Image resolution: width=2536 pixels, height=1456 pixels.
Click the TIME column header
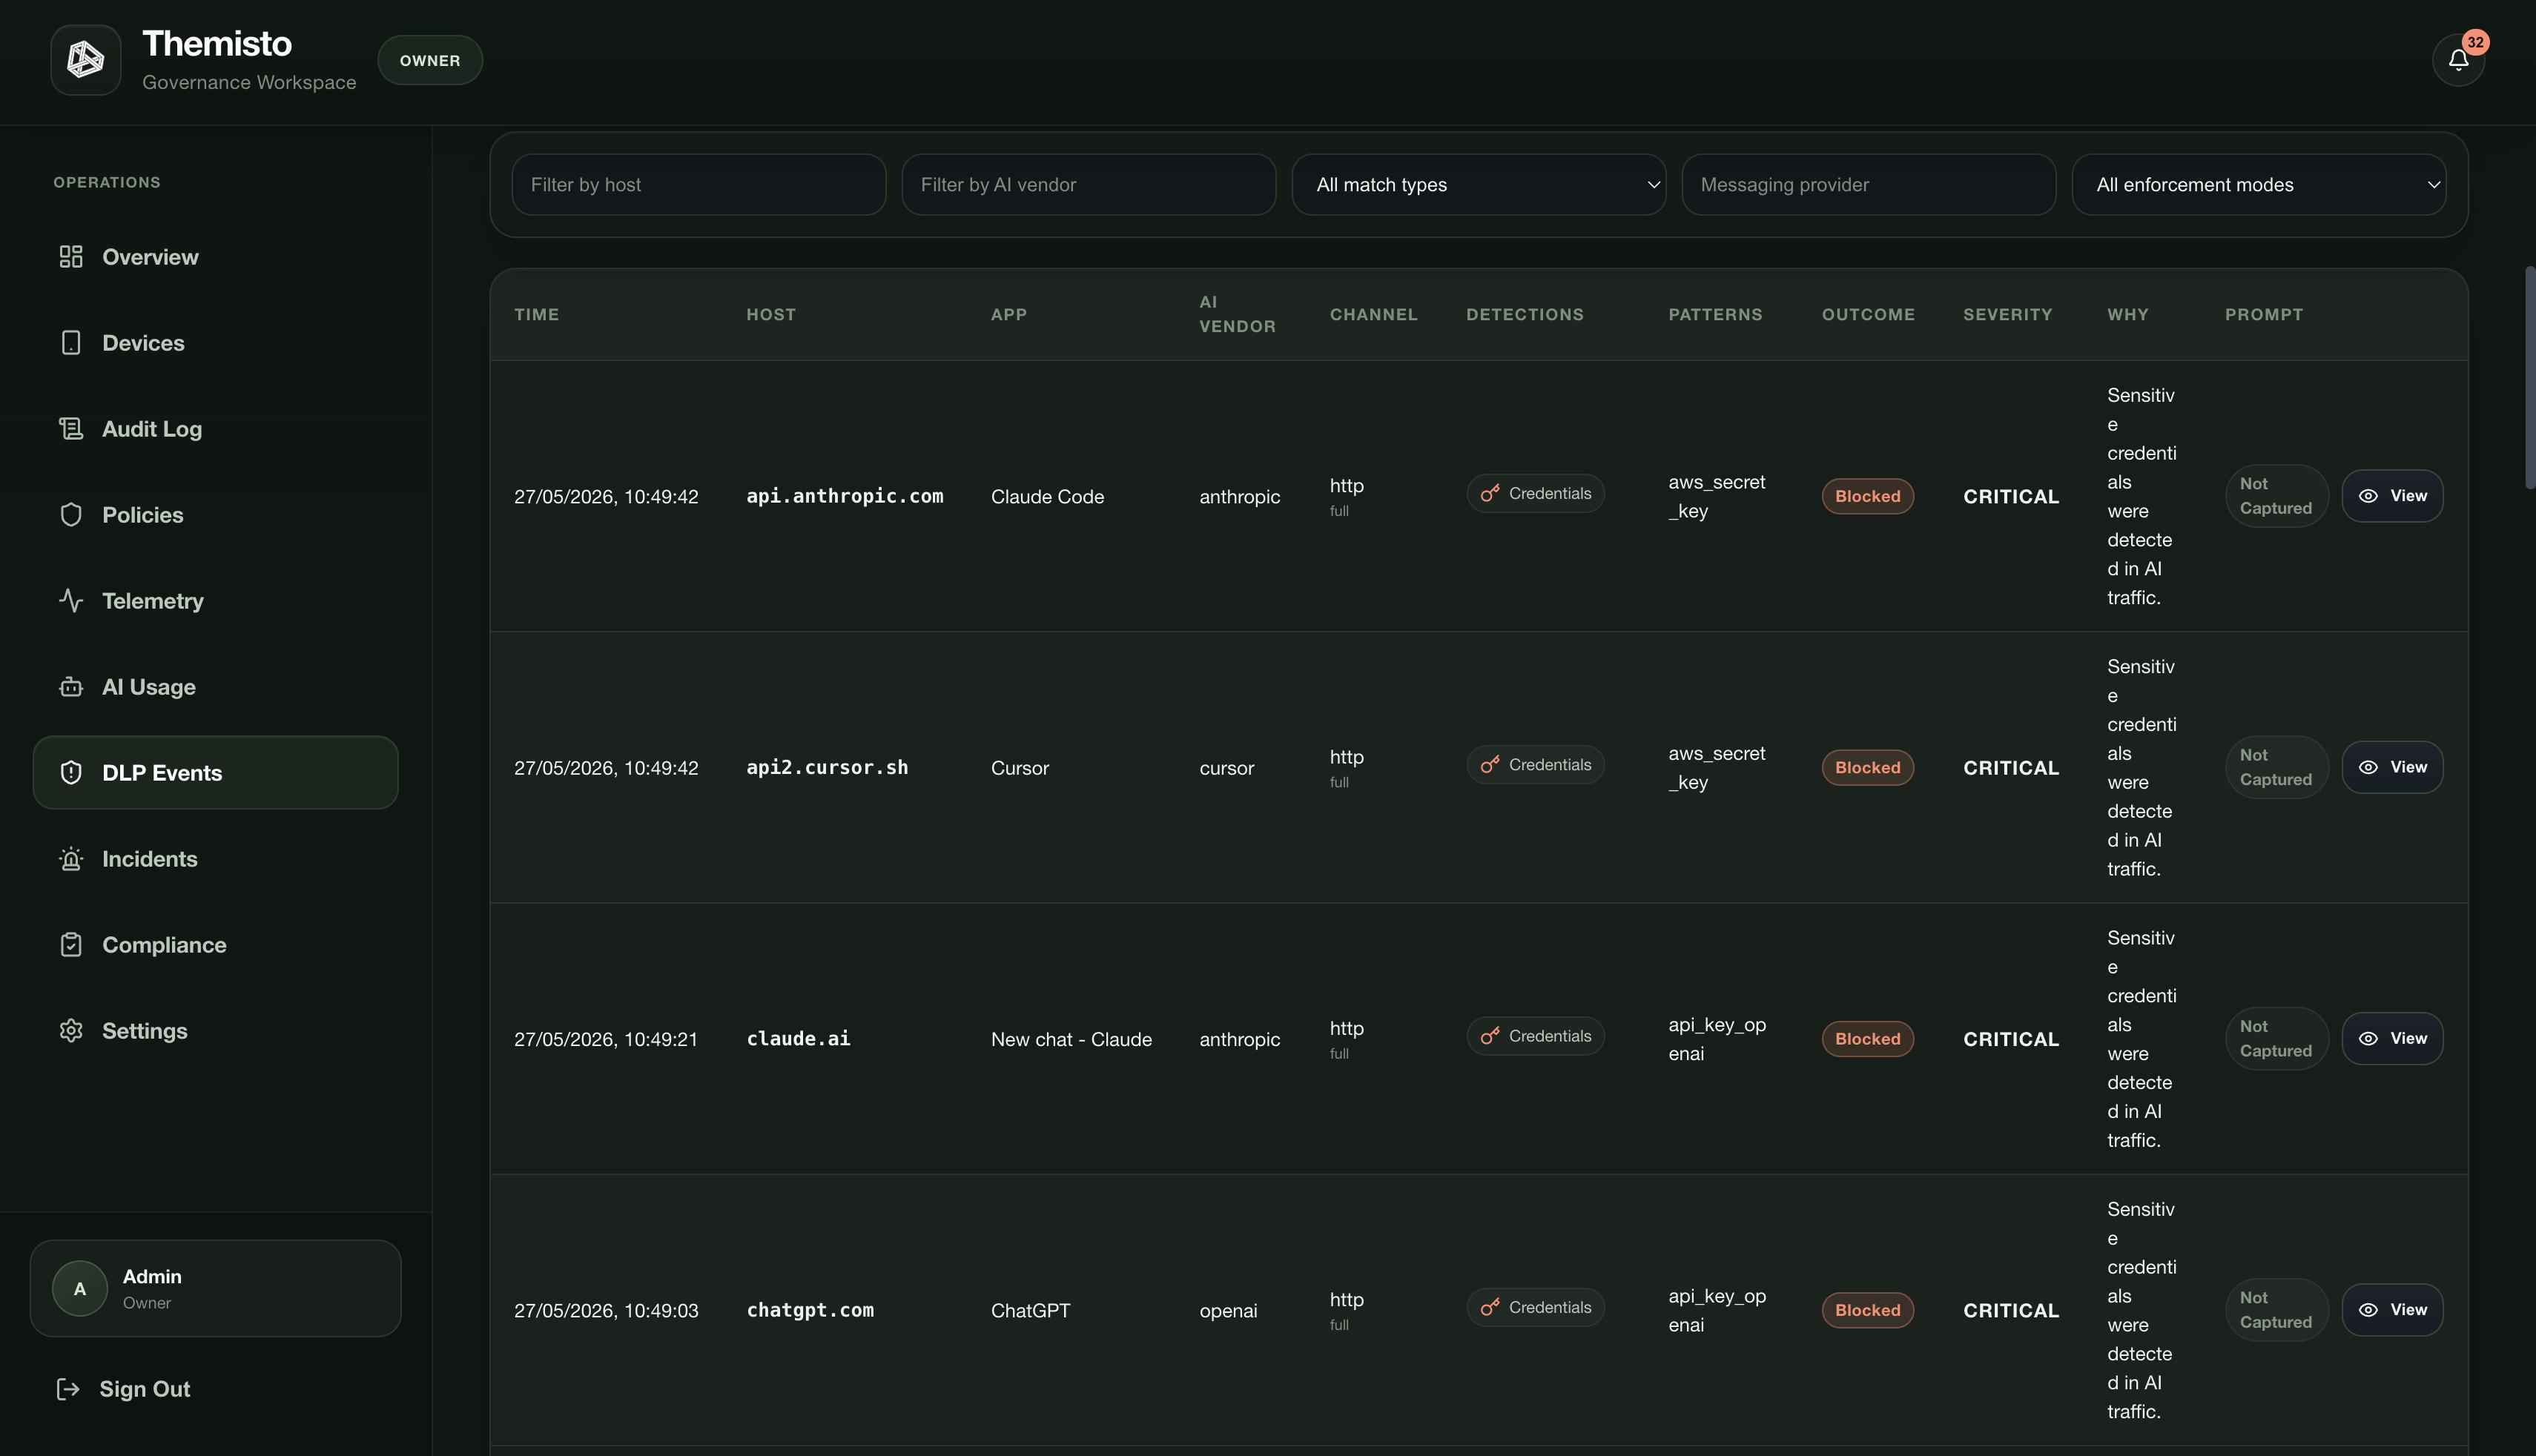(537, 314)
